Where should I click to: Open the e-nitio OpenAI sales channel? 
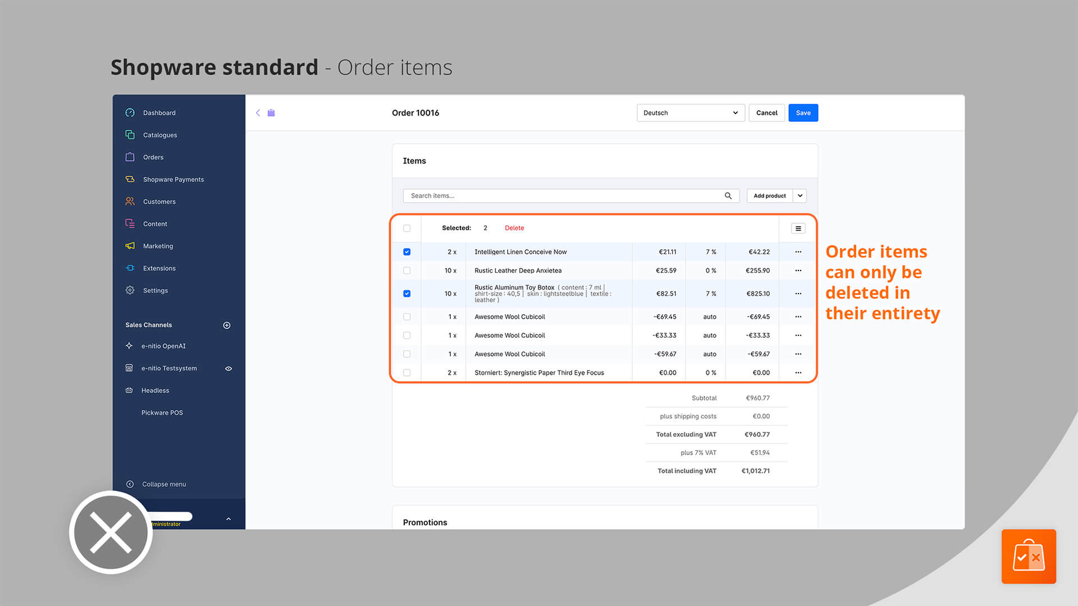tap(163, 346)
